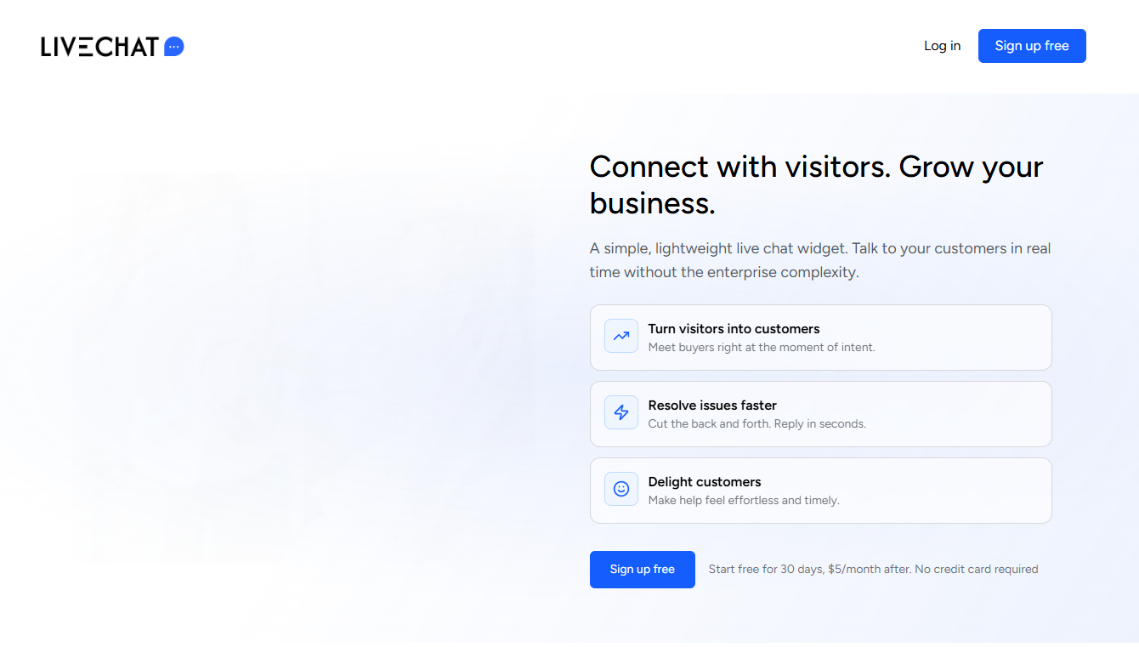
Task: Open the Log in link
Action: [942, 46]
